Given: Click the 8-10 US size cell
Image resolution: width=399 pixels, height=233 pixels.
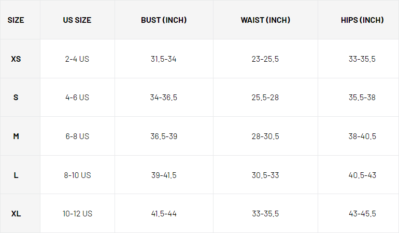Looking at the screenshot, I should (x=77, y=175).
